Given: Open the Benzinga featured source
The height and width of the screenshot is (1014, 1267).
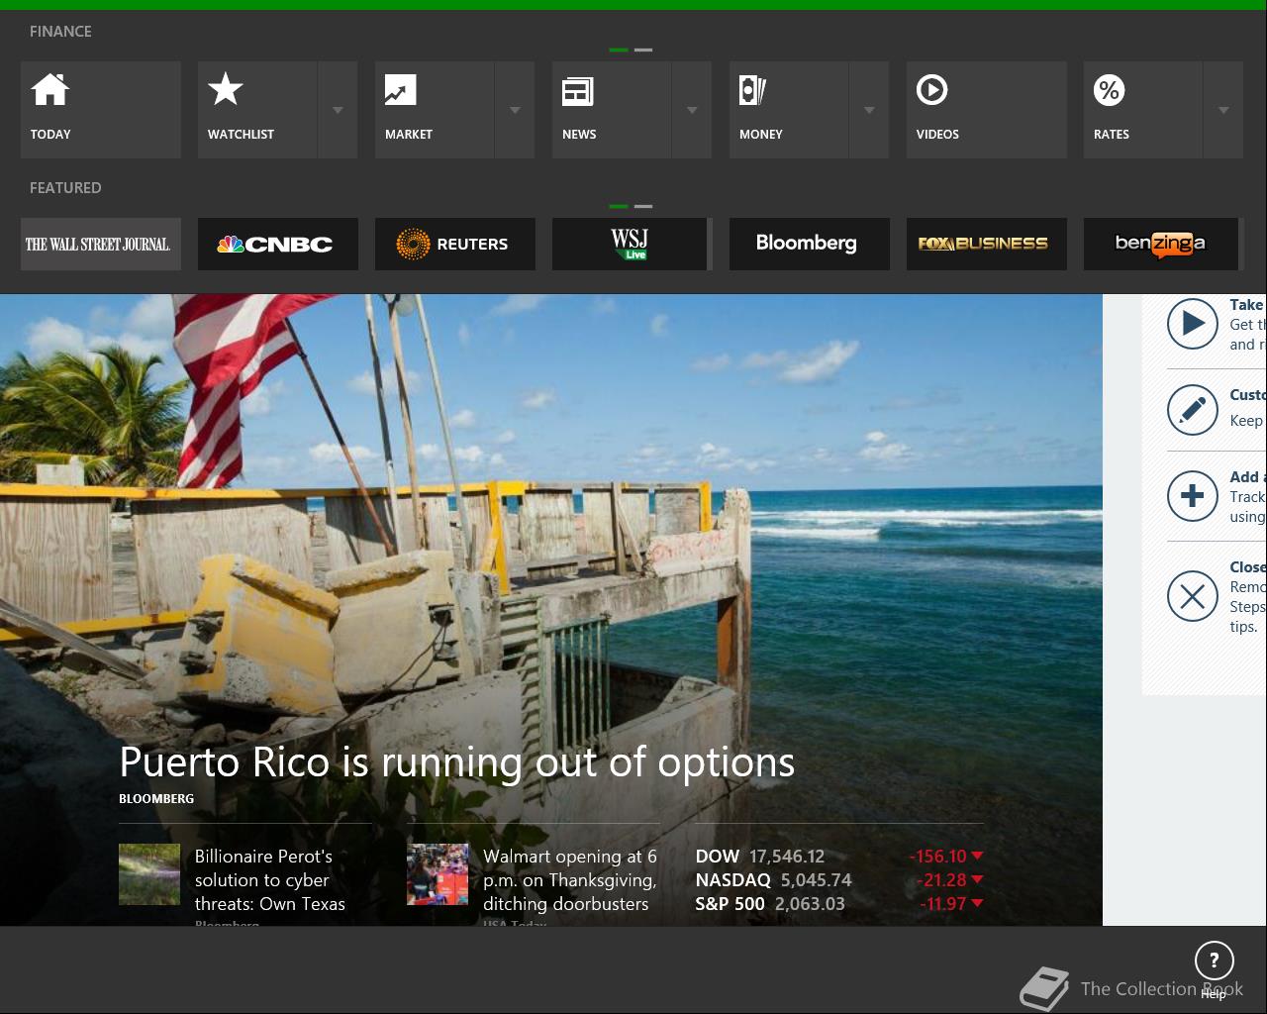Looking at the screenshot, I should [1162, 244].
